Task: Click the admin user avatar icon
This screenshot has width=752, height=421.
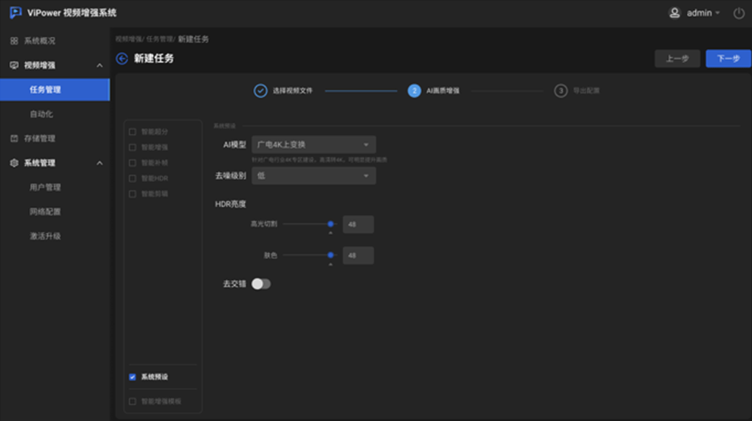Action: coord(674,13)
